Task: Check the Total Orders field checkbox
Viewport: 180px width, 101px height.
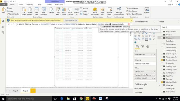Action: pos(162,92)
